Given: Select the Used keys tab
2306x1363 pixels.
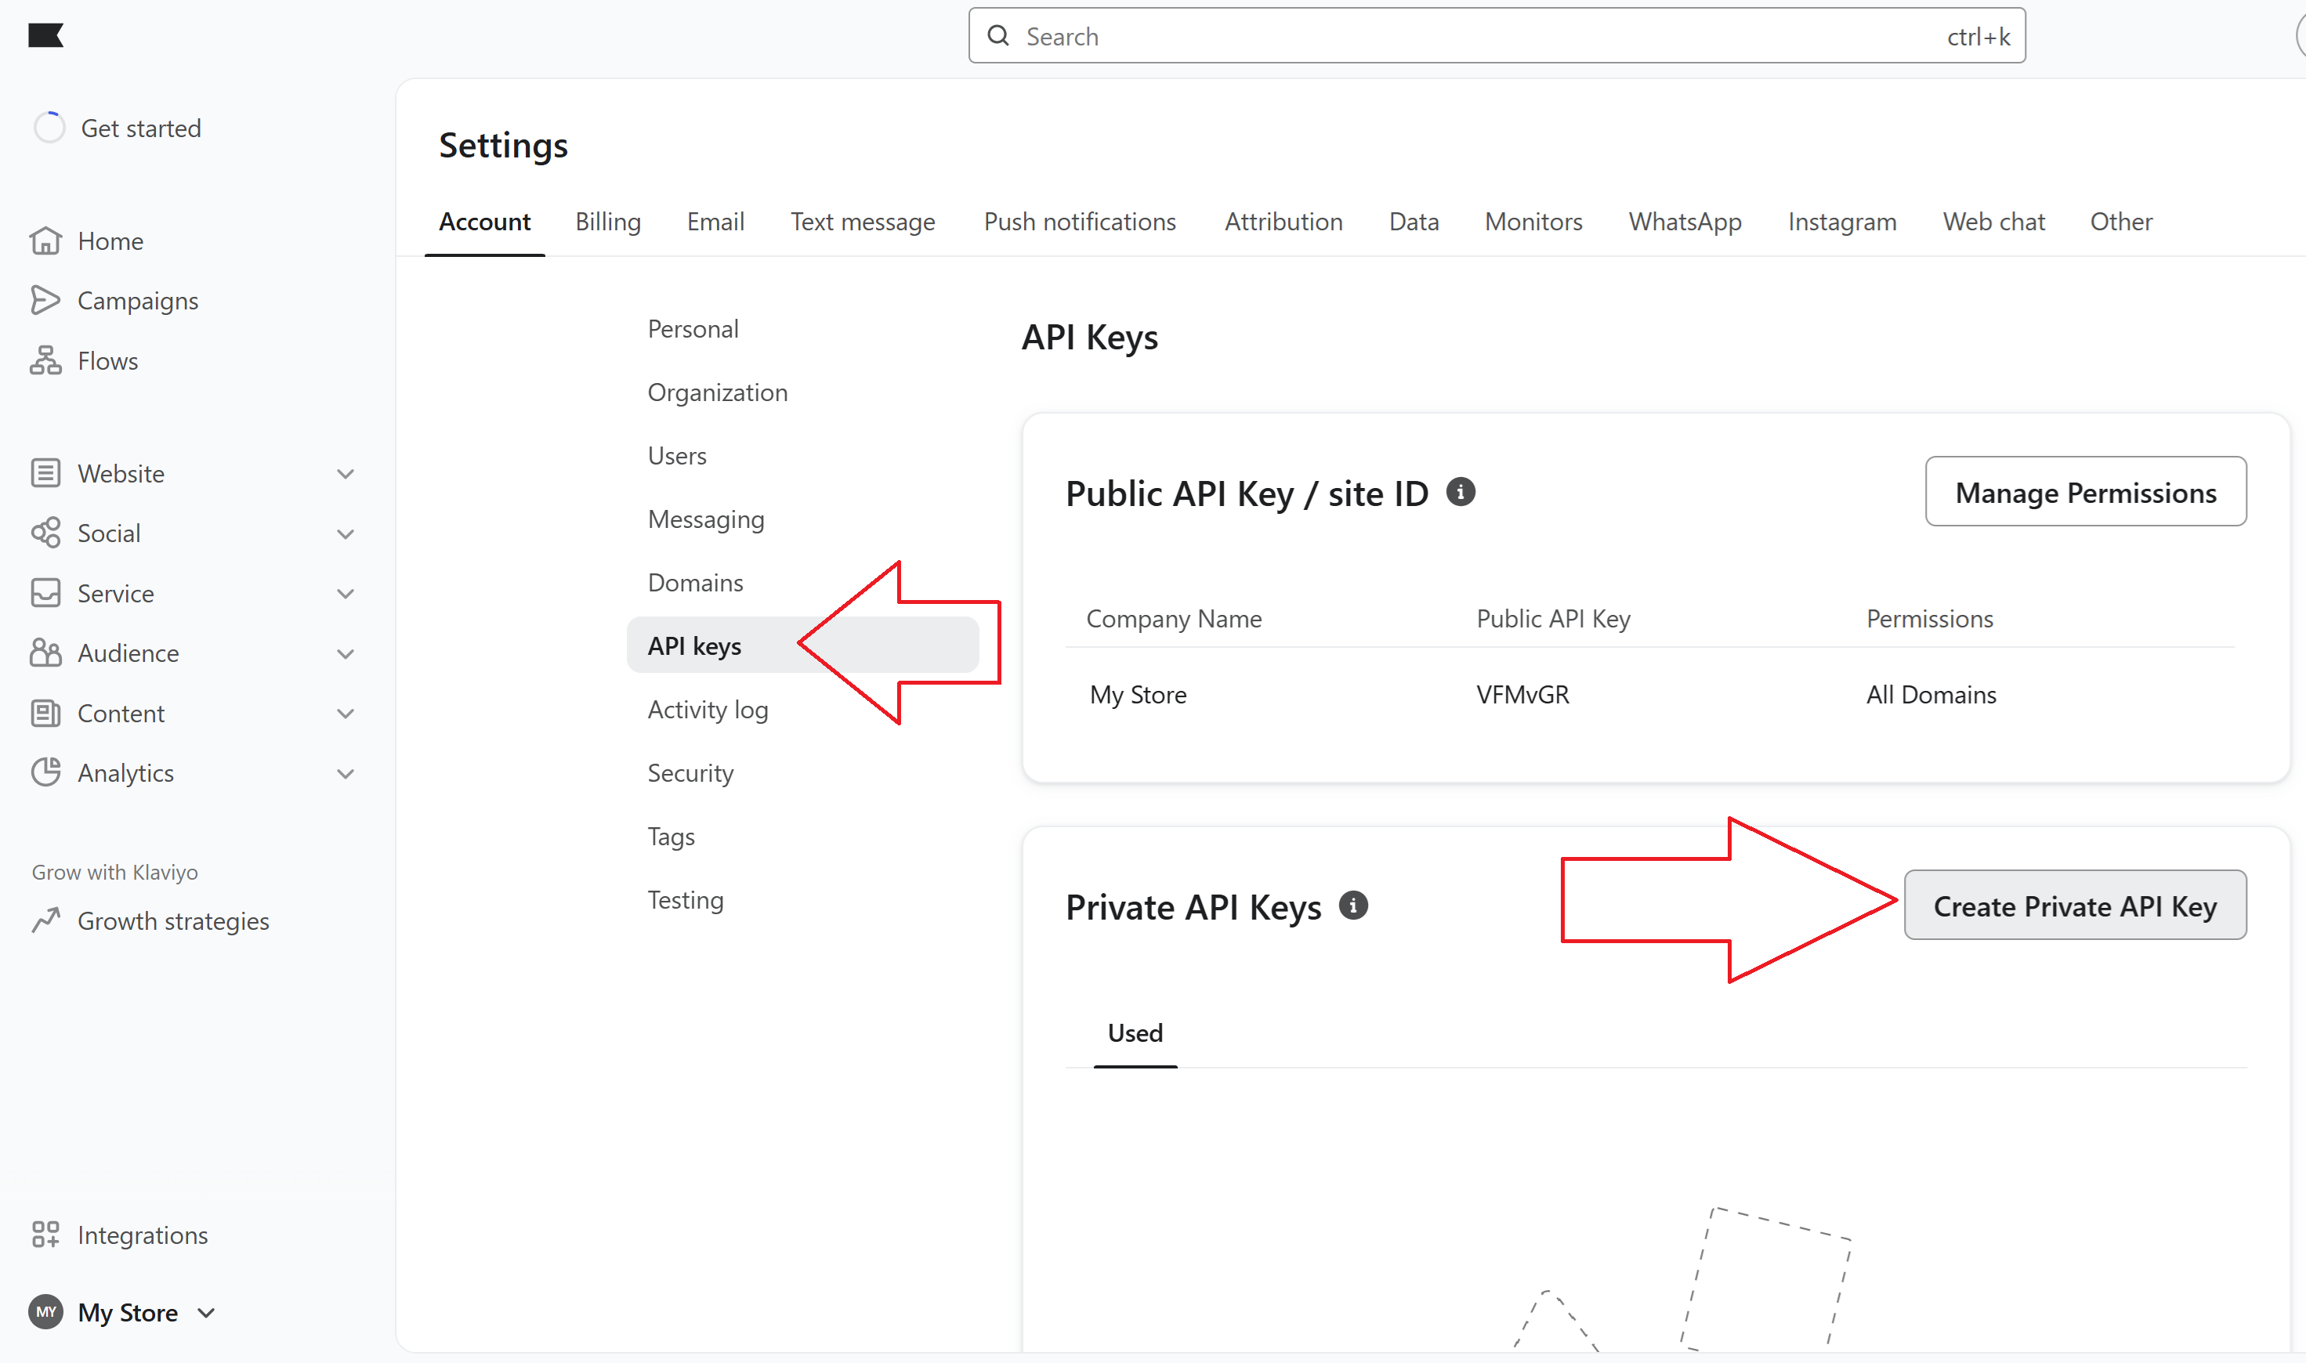Looking at the screenshot, I should pyautogui.click(x=1135, y=1032).
